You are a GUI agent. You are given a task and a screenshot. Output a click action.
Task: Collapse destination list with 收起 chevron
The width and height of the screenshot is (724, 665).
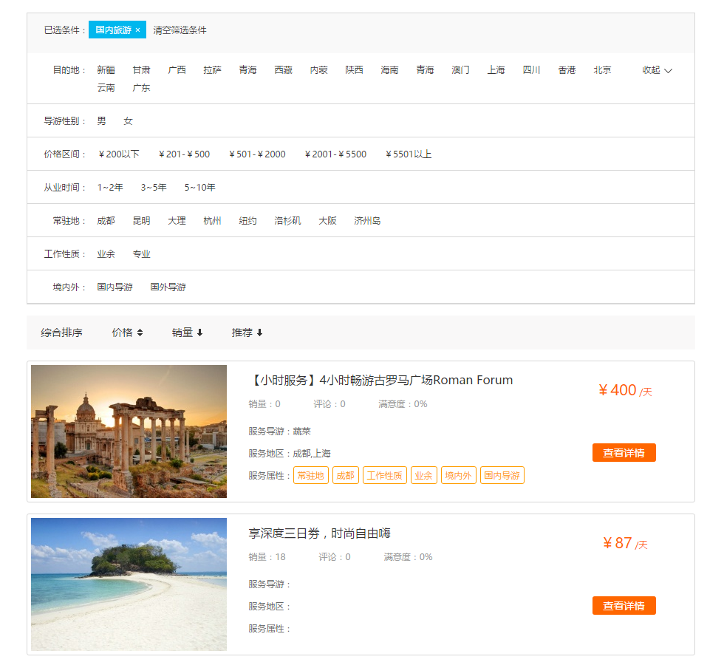[667, 70]
